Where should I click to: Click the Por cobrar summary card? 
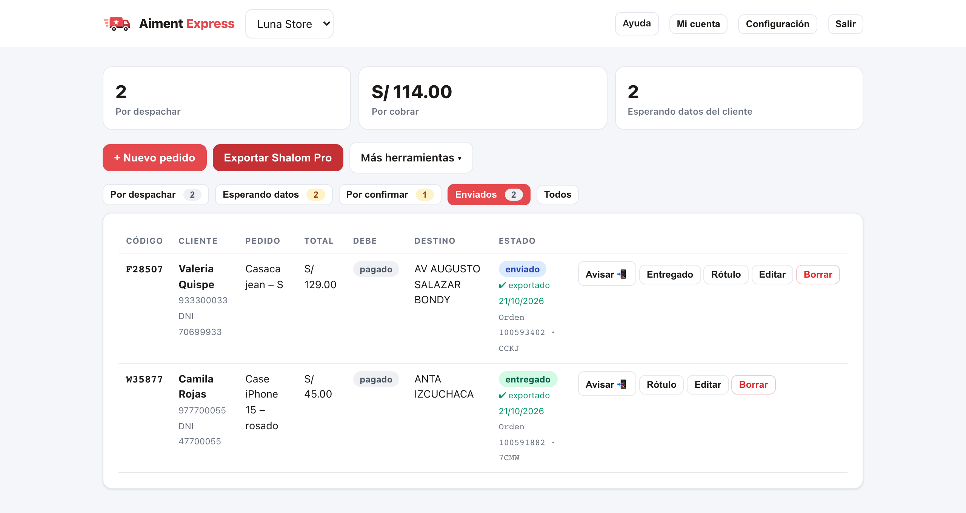pyautogui.click(x=483, y=98)
